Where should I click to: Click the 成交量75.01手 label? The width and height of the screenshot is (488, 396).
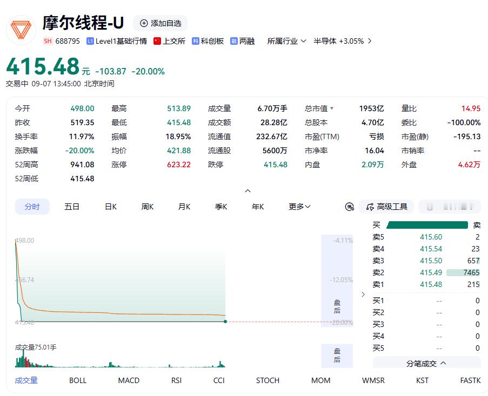pyautogui.click(x=36, y=347)
